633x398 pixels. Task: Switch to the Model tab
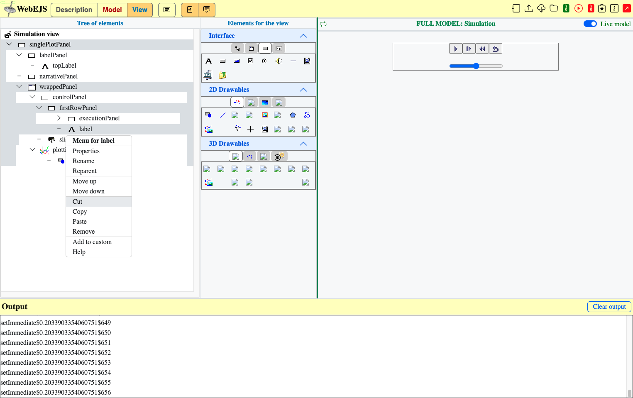[x=112, y=10]
